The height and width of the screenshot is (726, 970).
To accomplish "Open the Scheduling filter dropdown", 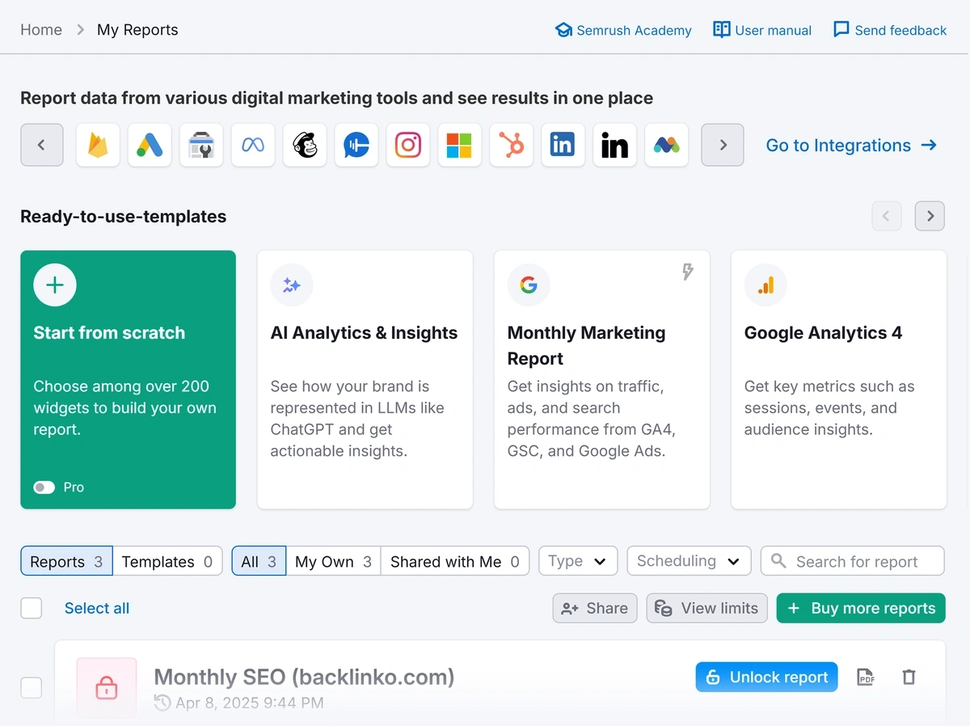I will (x=689, y=561).
